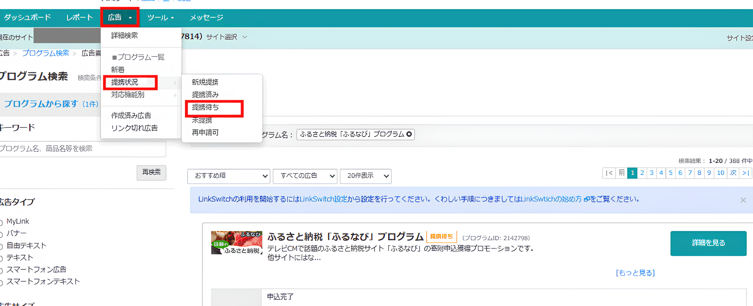The height and width of the screenshot is (306, 753).
Task: Select リンク切れ広告 menu entry
Action: [x=135, y=128]
